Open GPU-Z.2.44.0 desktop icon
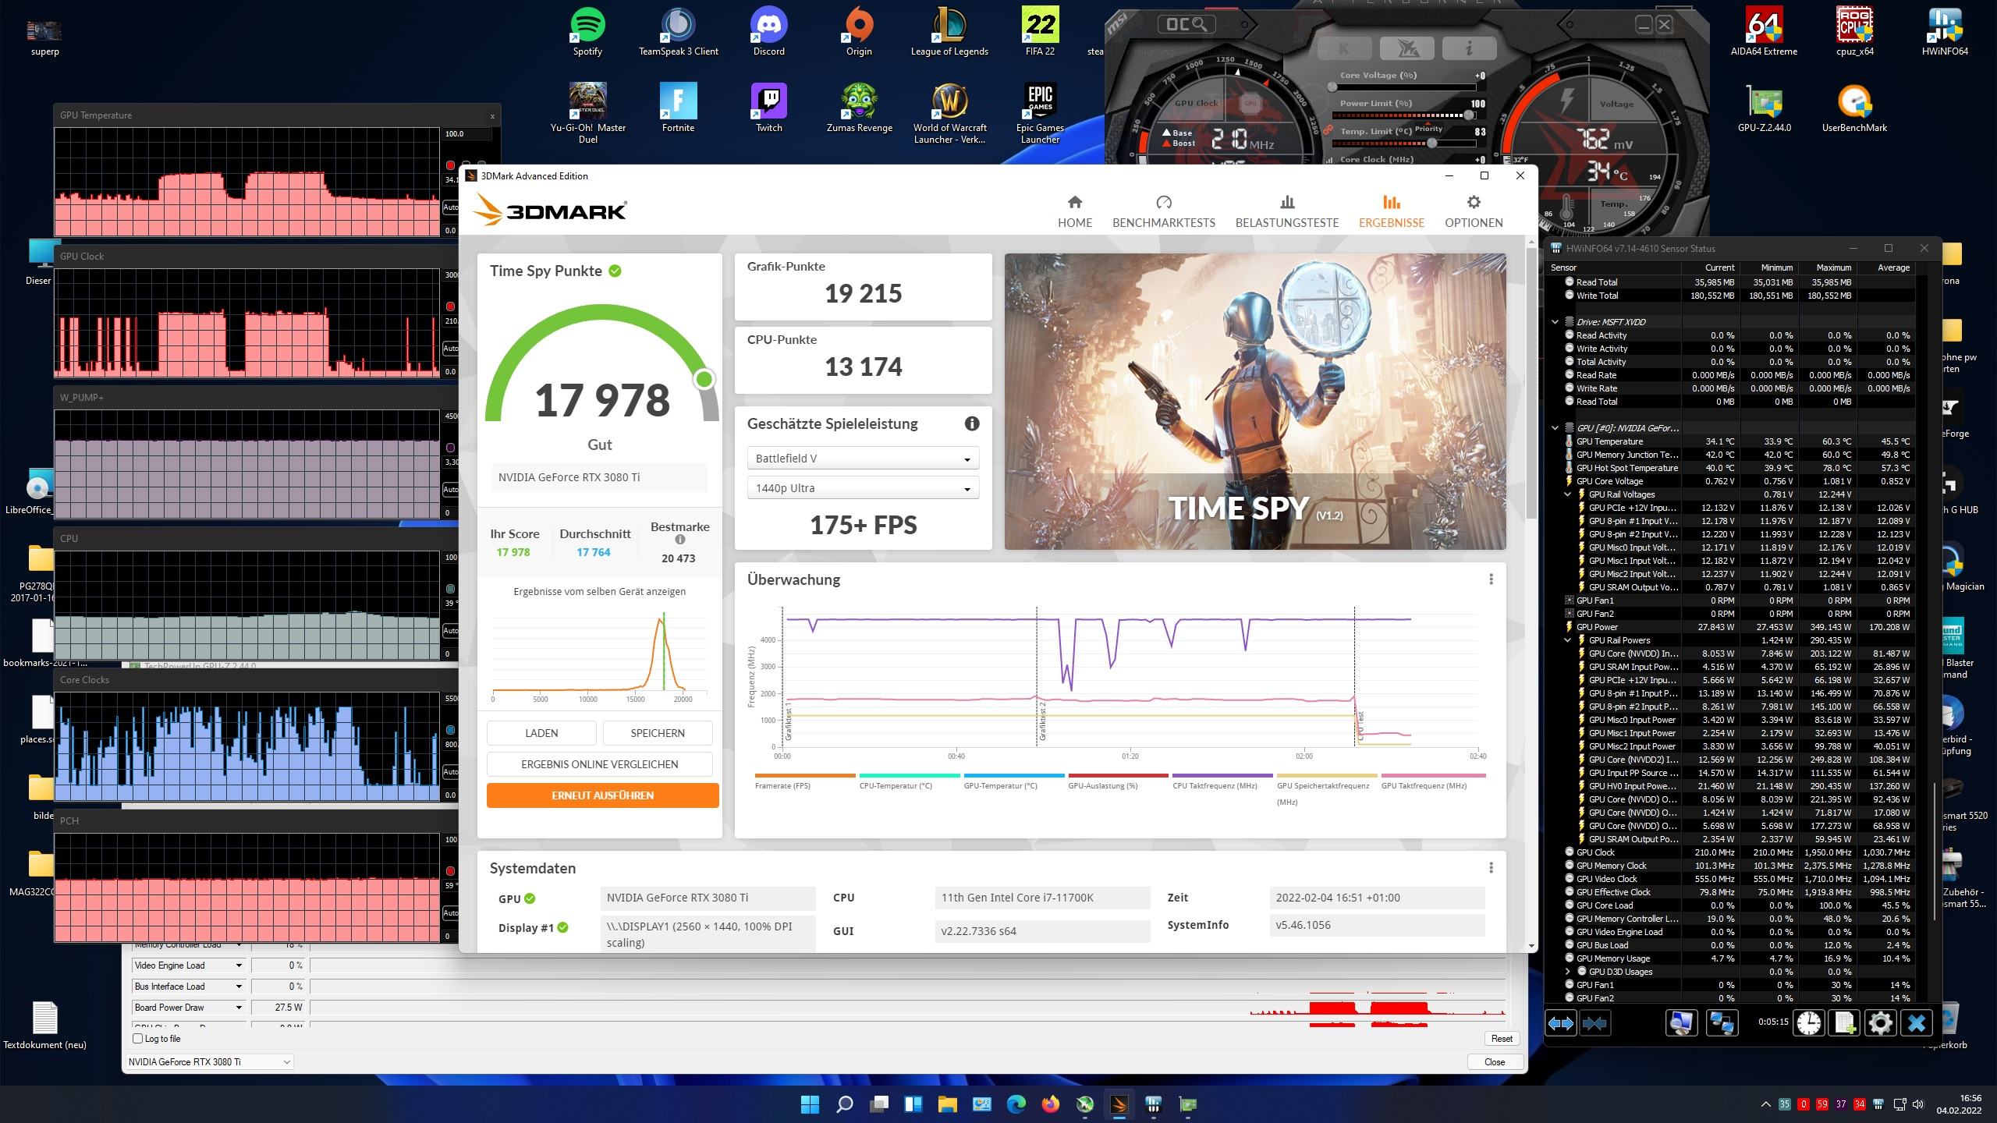 point(1764,108)
